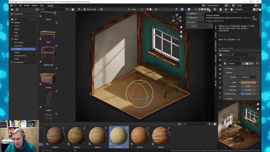Select material preview viewport shading
The image size is (270, 152).
pos(205,9)
